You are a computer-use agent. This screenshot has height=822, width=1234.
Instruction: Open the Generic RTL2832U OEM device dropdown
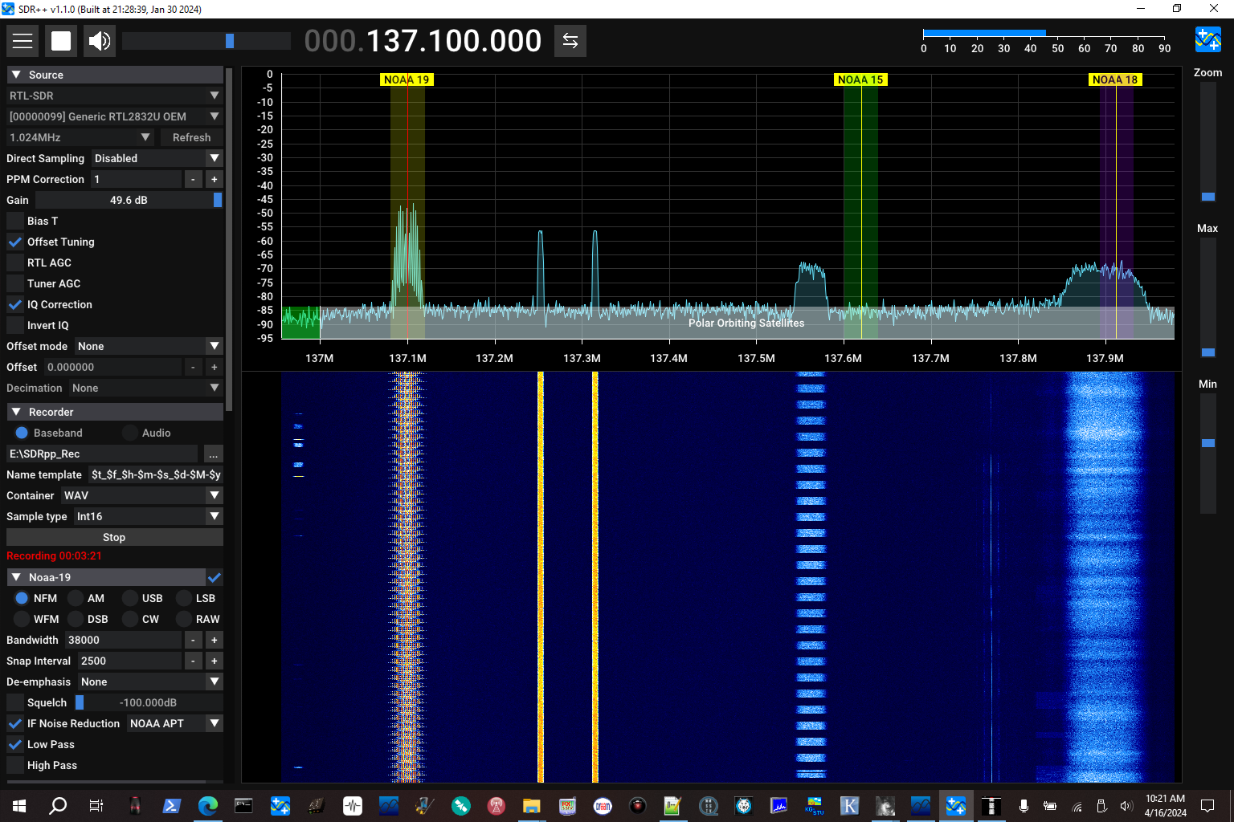(115, 116)
